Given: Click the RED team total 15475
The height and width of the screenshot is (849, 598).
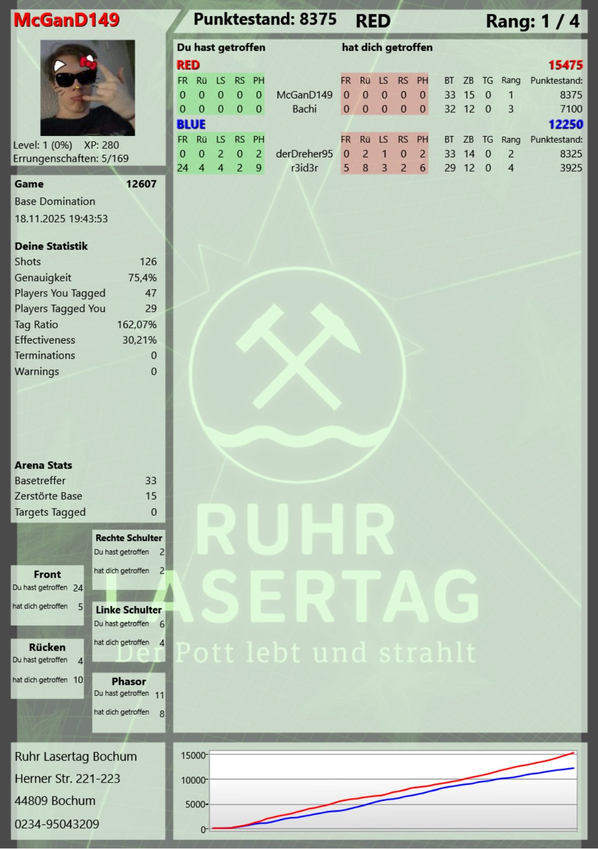Looking at the screenshot, I should coord(565,65).
